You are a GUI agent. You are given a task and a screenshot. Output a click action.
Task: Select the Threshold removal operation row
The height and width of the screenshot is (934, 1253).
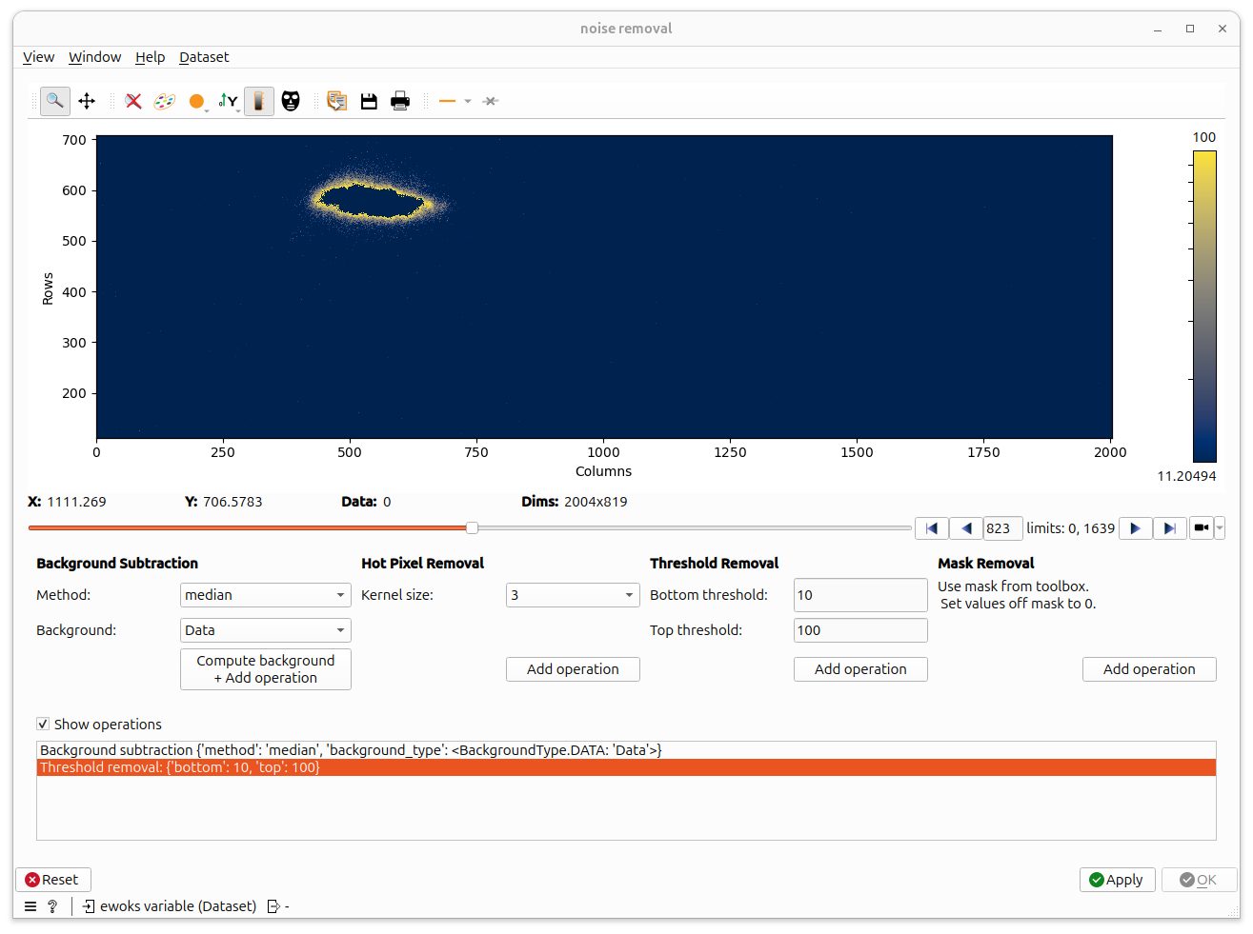point(626,767)
